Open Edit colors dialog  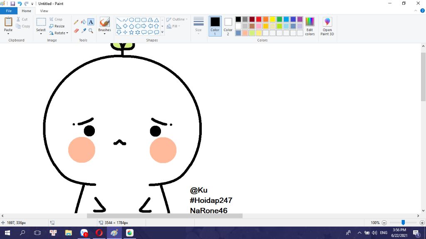(310, 26)
